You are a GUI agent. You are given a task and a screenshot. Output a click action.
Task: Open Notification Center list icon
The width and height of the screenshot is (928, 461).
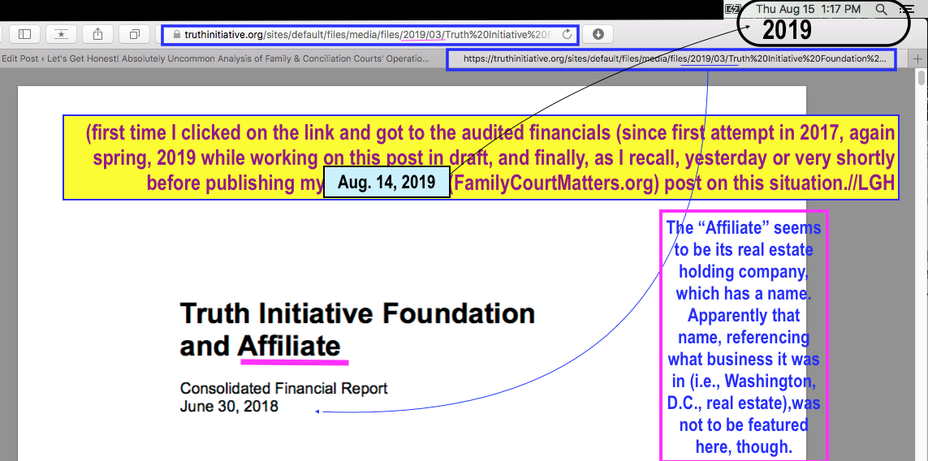pos(907,9)
